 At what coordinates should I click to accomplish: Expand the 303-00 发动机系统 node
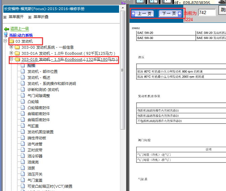pyautogui.click(x=11, y=47)
